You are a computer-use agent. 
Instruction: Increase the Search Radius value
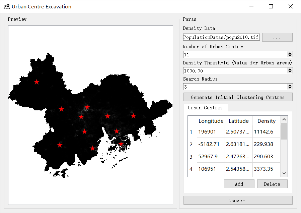point(290,85)
